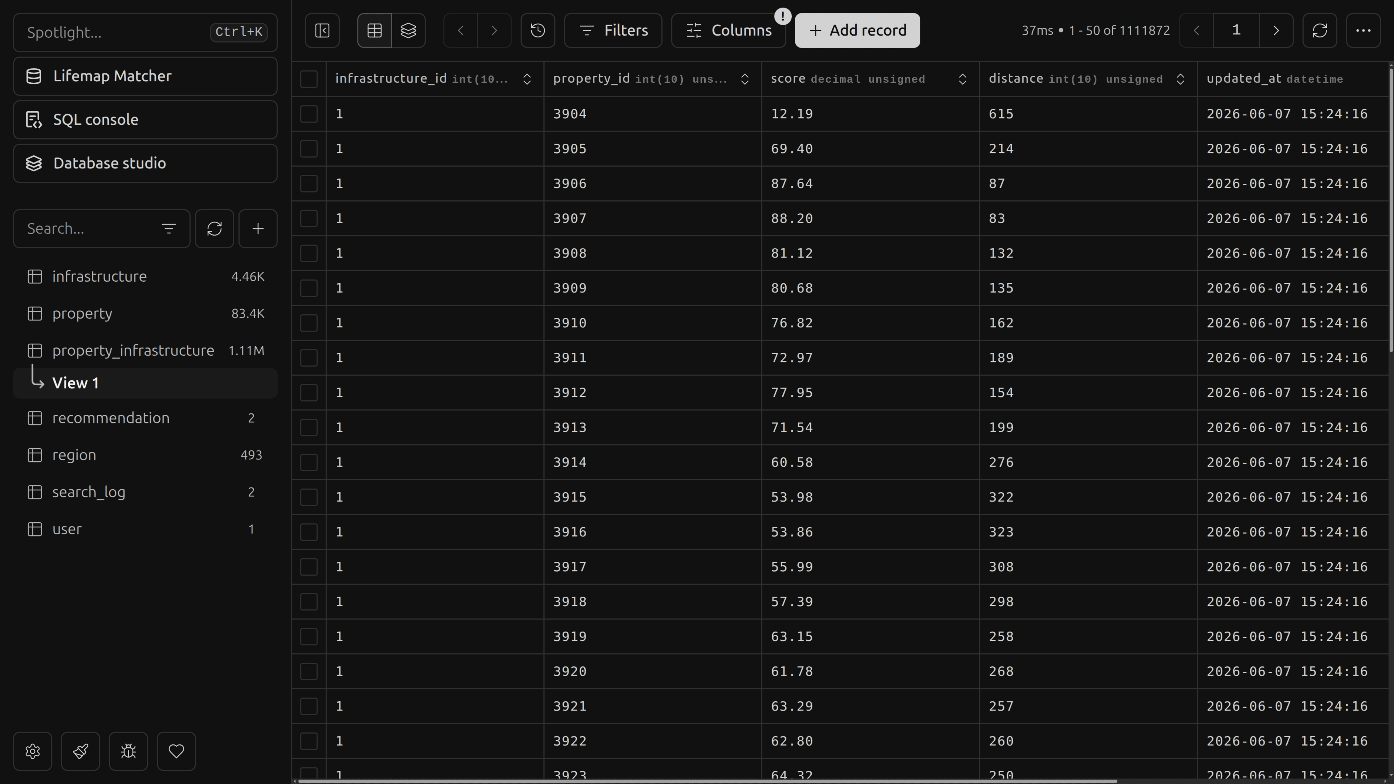
Task: Select distance cell 268
Action: 1088,671
